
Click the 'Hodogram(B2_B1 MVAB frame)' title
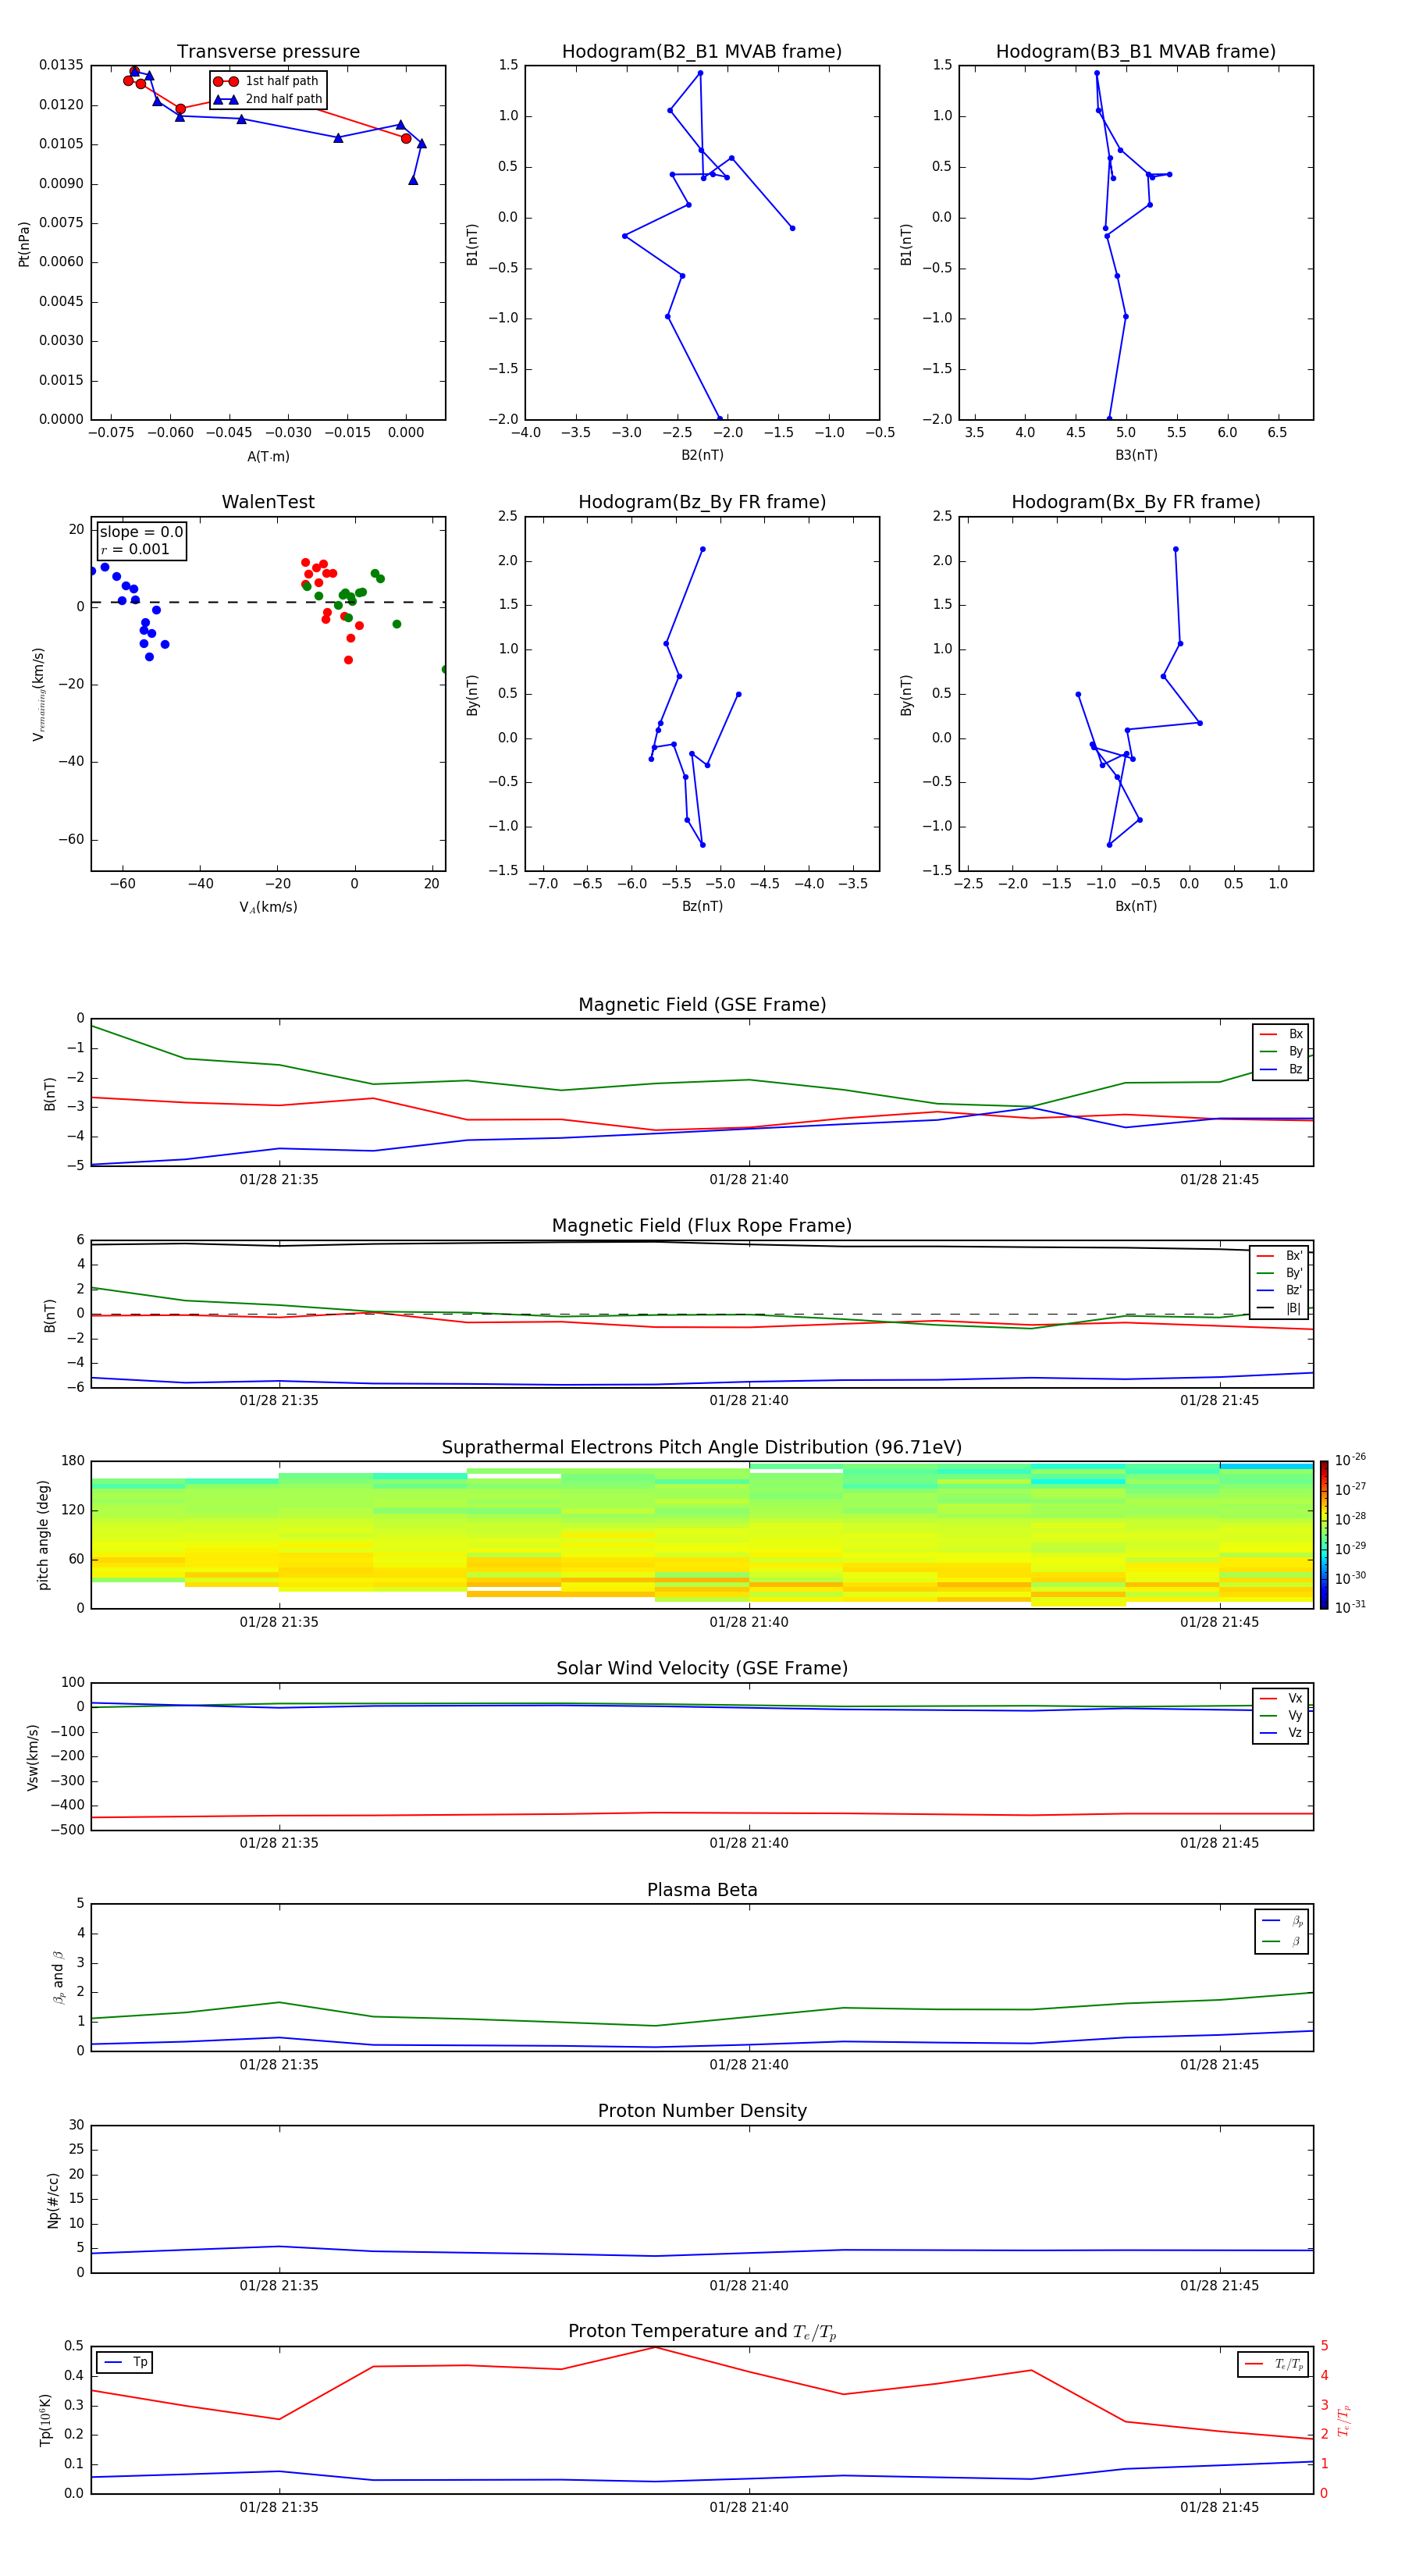pos(702,52)
